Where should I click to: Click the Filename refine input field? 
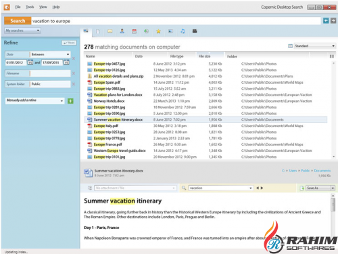(50, 74)
